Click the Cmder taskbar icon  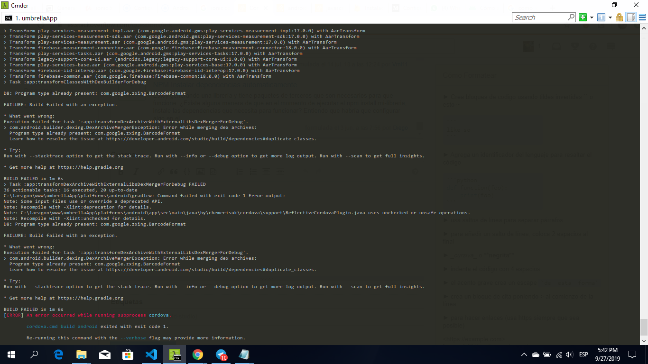point(175,355)
